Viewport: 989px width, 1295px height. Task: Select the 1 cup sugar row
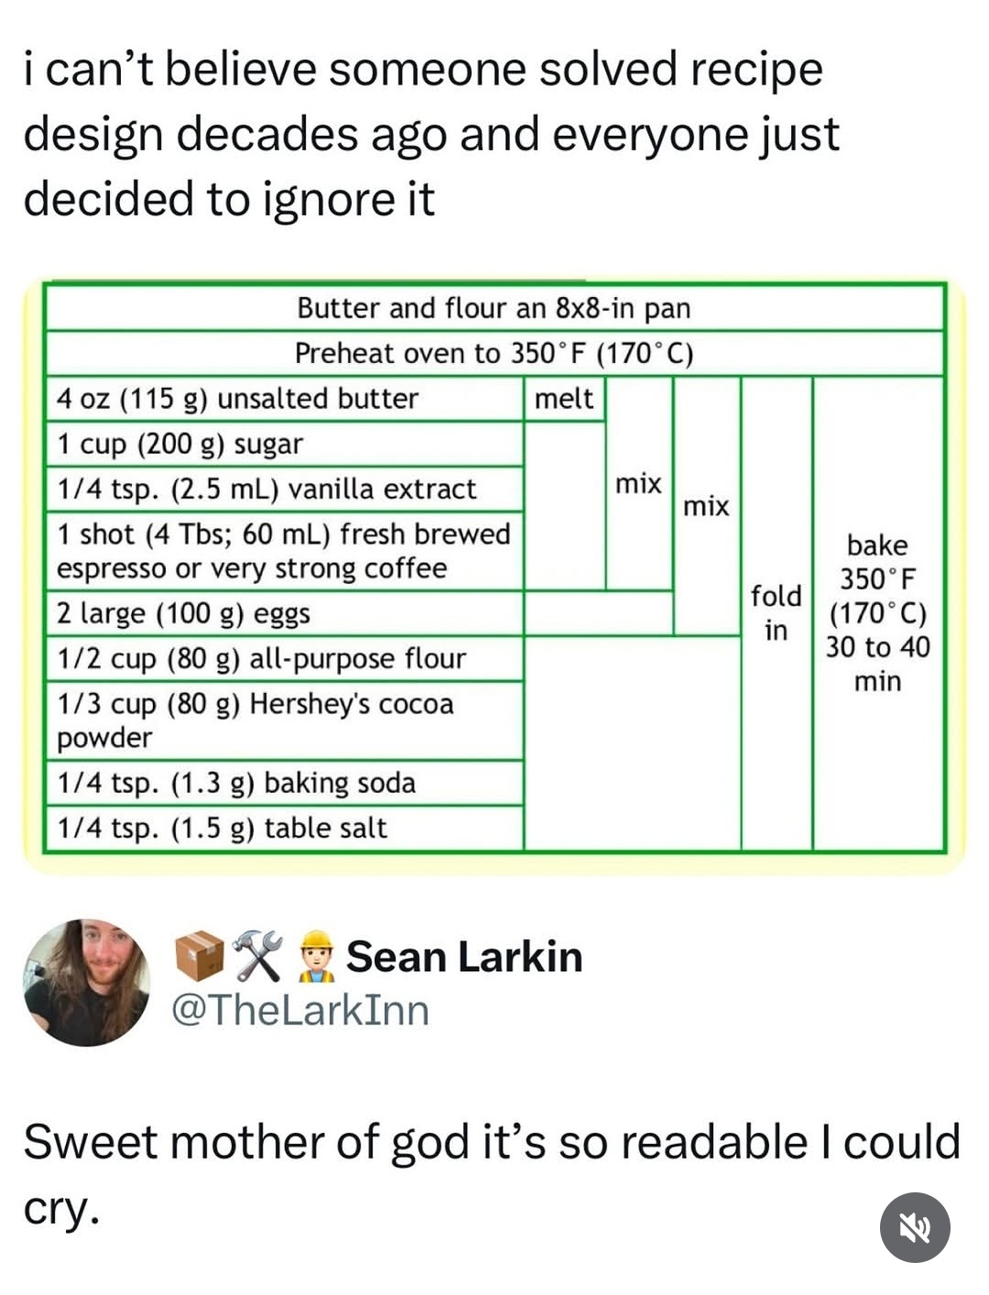pyautogui.click(x=284, y=444)
